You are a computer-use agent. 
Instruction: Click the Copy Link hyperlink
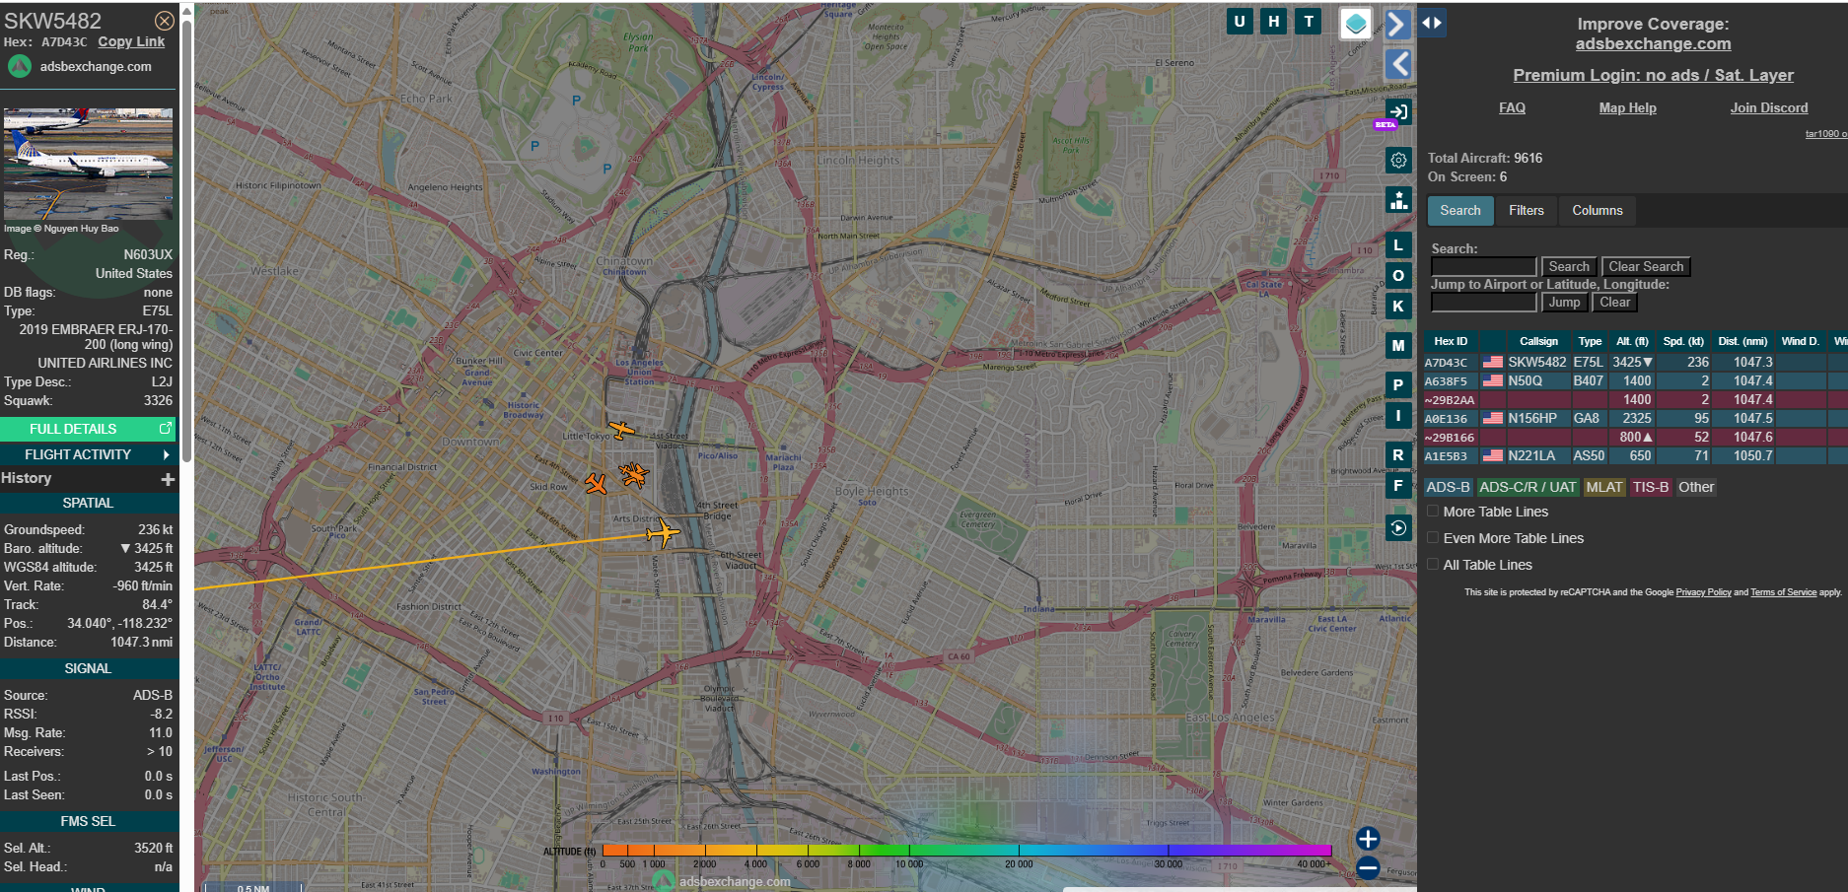point(131,41)
